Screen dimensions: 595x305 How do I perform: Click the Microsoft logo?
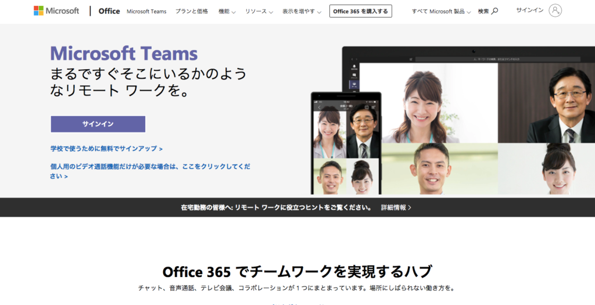click(56, 10)
